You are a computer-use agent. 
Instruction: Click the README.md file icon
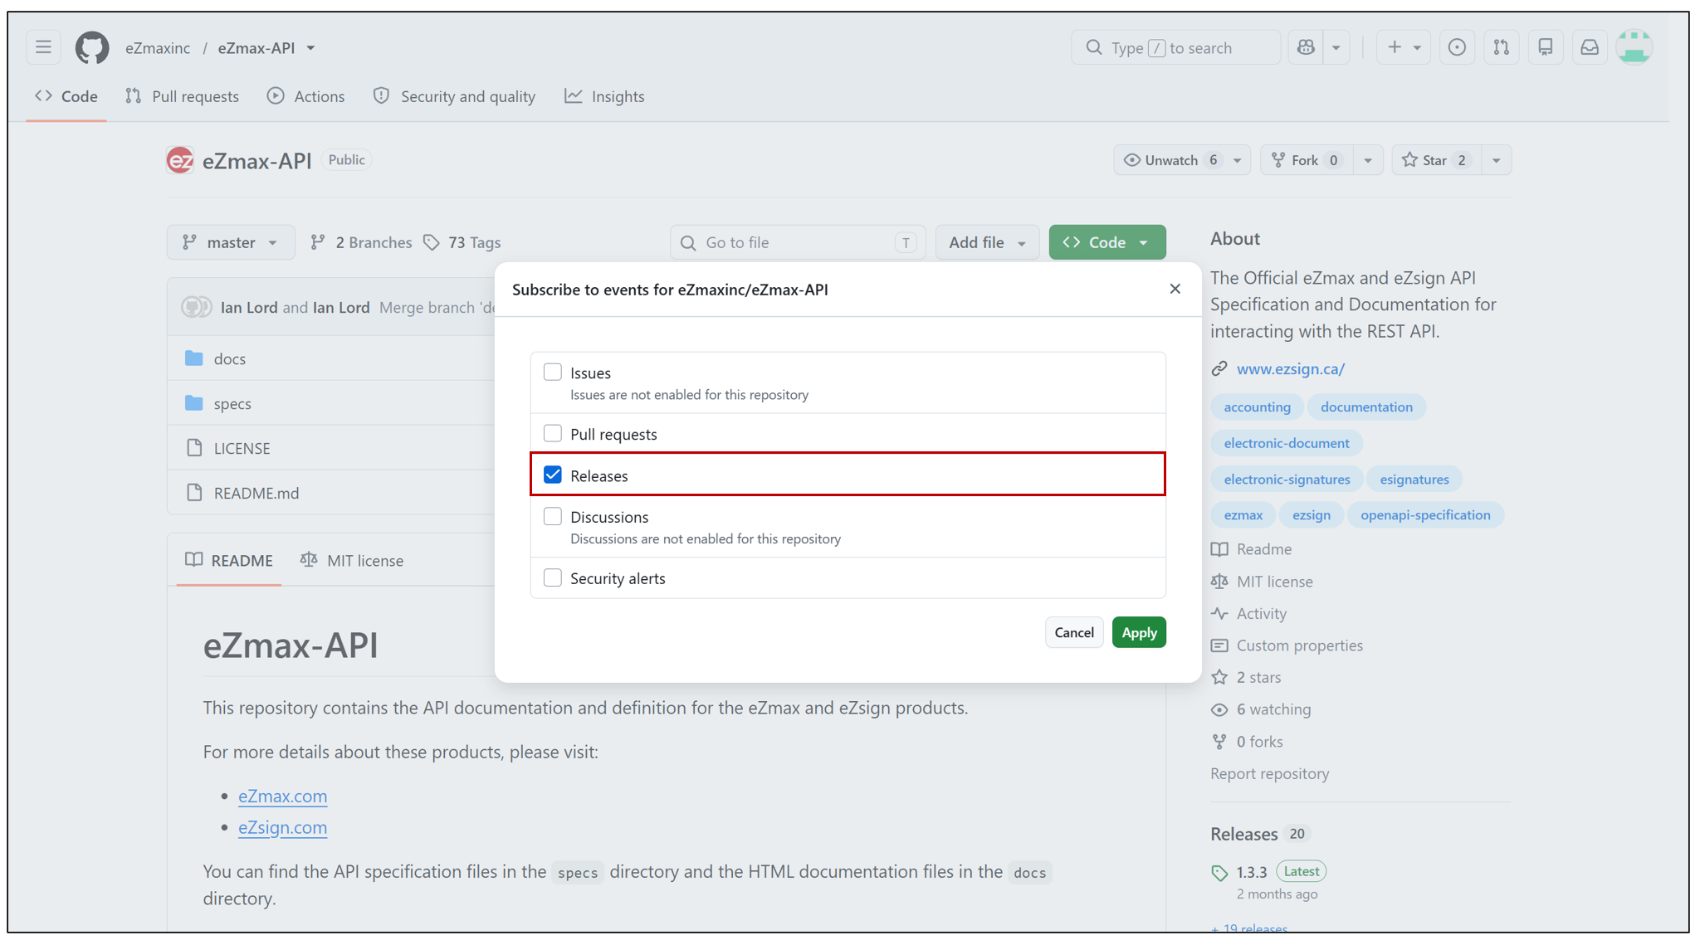tap(194, 493)
